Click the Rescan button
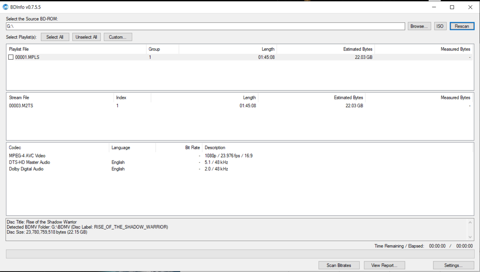The width and height of the screenshot is (480, 272). 462,26
